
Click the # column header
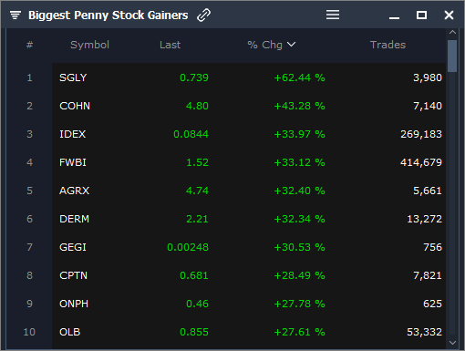click(x=29, y=45)
